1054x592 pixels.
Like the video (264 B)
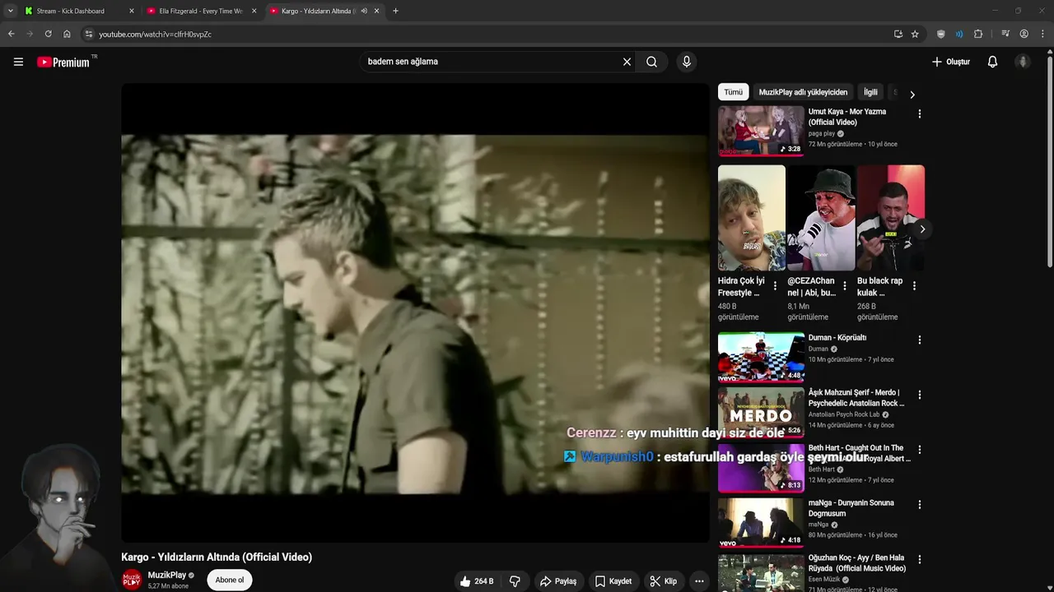[478, 581]
